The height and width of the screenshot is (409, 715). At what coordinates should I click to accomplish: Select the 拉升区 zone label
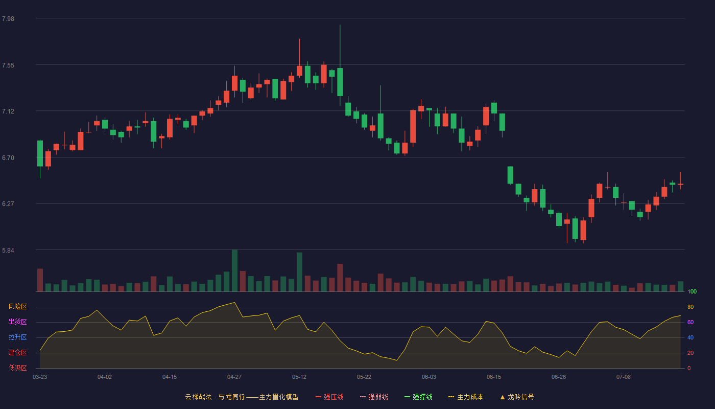click(17, 337)
